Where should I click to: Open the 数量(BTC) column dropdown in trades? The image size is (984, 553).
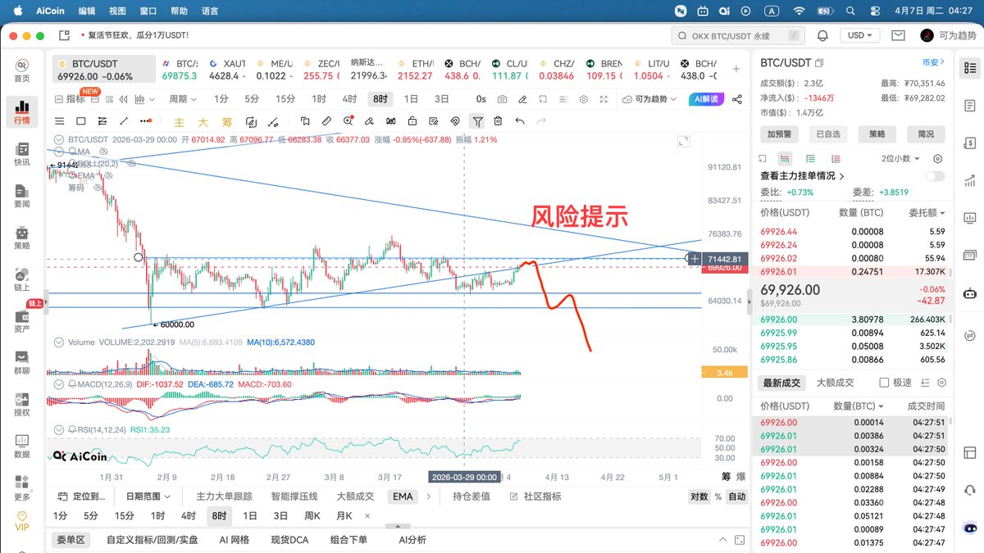(859, 406)
